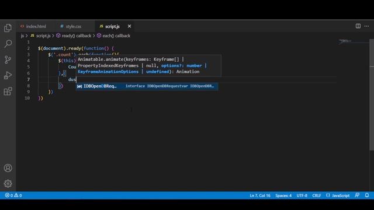Split the editor to the right
This screenshot has height=210, width=374.
[x=358, y=26]
